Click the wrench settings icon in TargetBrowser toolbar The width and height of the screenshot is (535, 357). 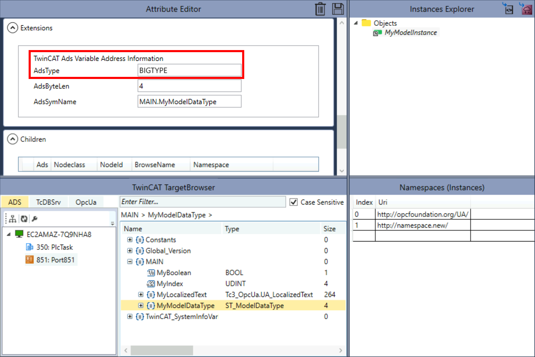click(x=35, y=219)
